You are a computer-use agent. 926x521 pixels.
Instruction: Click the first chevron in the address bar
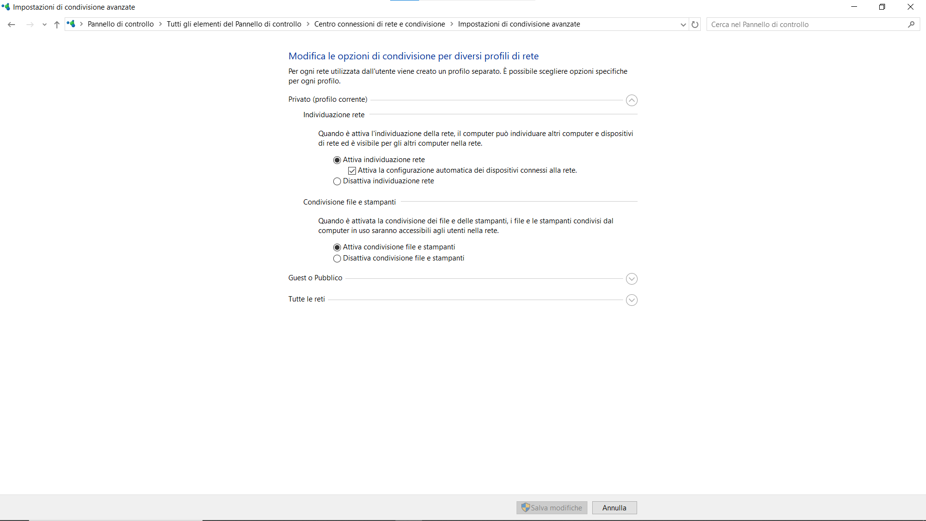tap(82, 24)
